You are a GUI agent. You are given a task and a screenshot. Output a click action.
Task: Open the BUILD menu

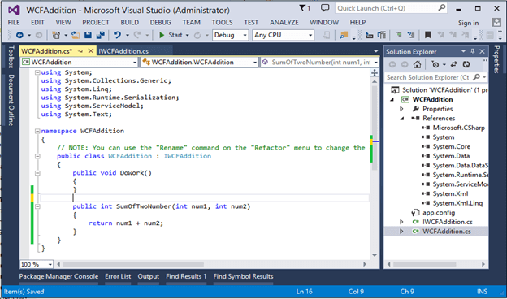pos(130,22)
